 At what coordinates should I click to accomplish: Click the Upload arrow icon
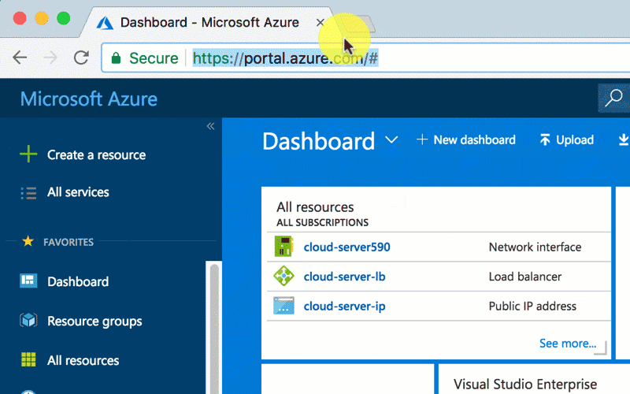545,140
